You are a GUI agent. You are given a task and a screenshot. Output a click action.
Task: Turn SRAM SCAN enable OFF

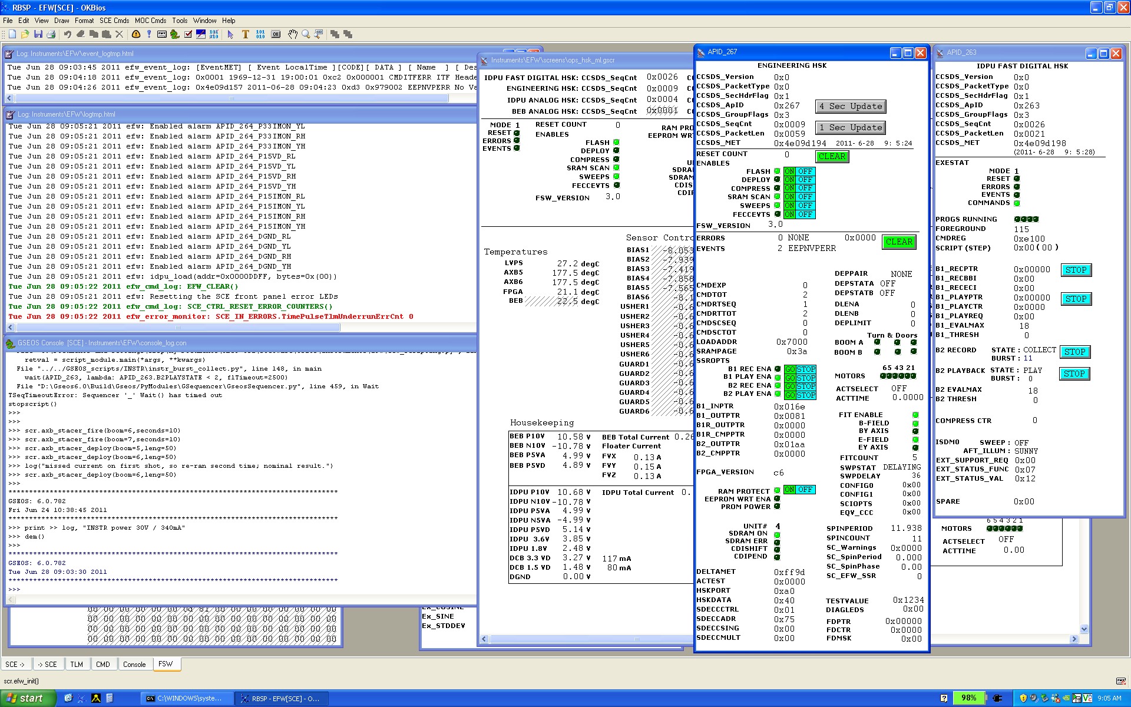pos(805,197)
